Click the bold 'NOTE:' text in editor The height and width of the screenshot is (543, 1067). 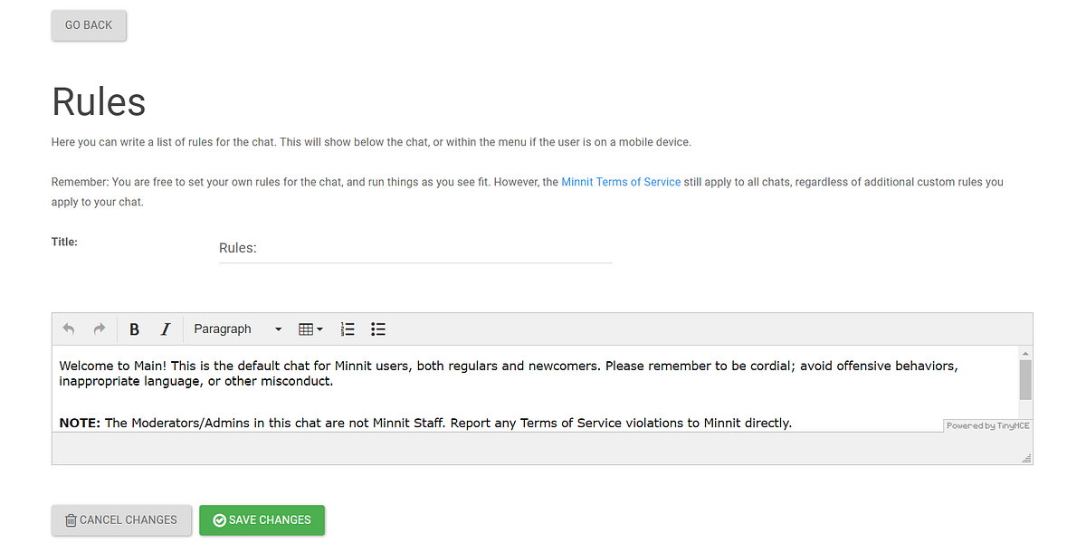pyautogui.click(x=80, y=424)
